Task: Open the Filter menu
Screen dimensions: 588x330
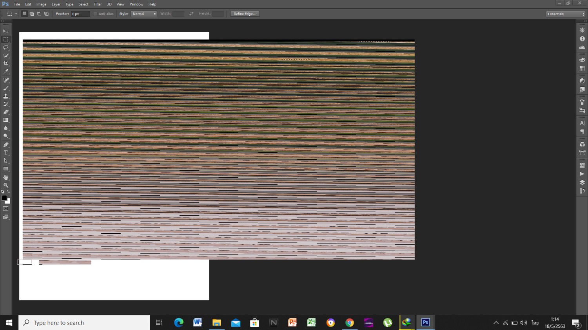Action: pos(98,4)
